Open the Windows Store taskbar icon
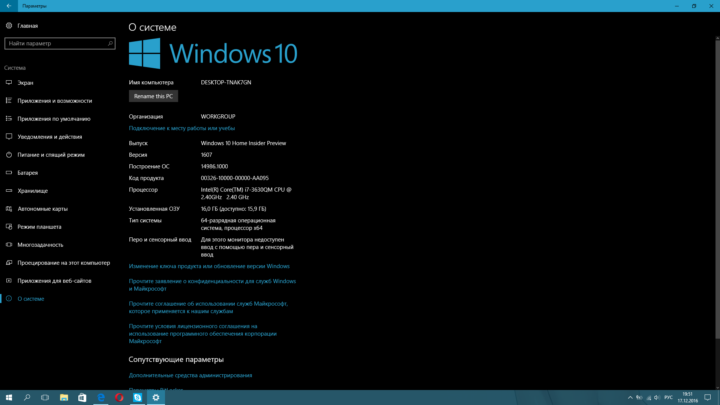The height and width of the screenshot is (405, 720). click(82, 397)
